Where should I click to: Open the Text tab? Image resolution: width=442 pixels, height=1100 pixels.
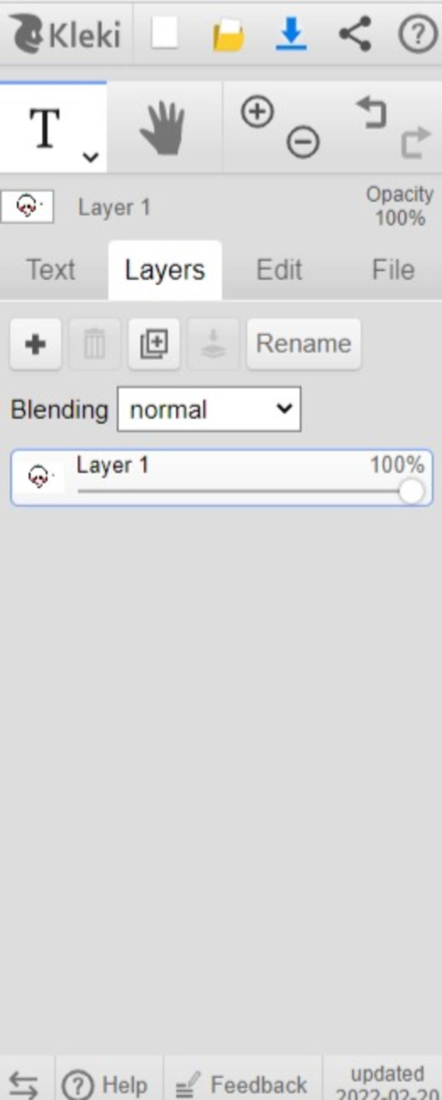(x=51, y=270)
